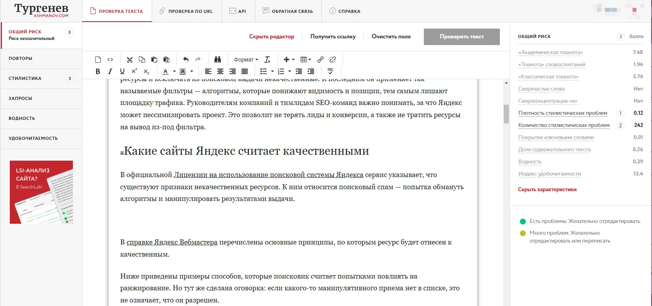This screenshot has width=652, height=306.
Task: Click the Paste clipboard icon
Action: pos(154,60)
